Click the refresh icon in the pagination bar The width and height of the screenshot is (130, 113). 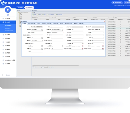[54, 67]
